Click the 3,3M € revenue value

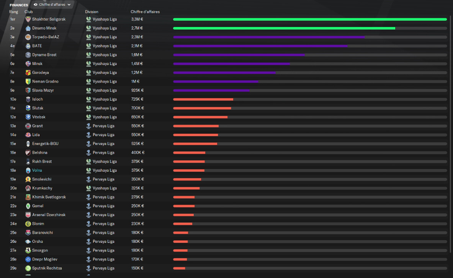pyautogui.click(x=137, y=20)
